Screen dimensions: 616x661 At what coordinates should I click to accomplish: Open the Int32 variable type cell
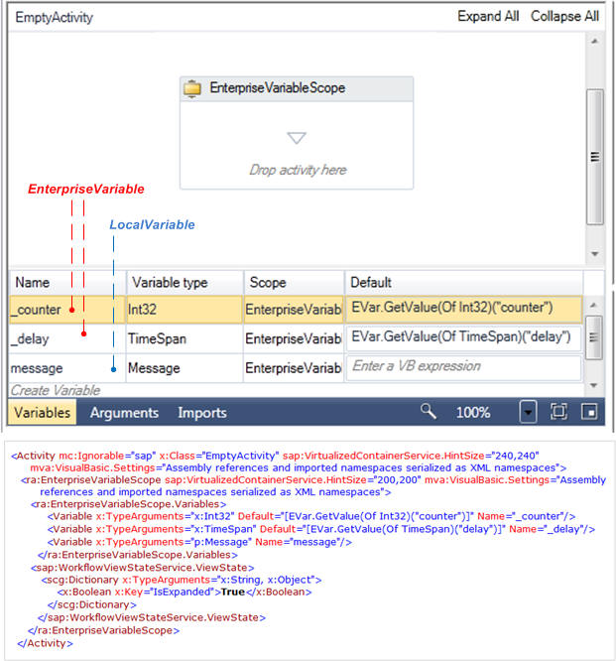(x=185, y=310)
